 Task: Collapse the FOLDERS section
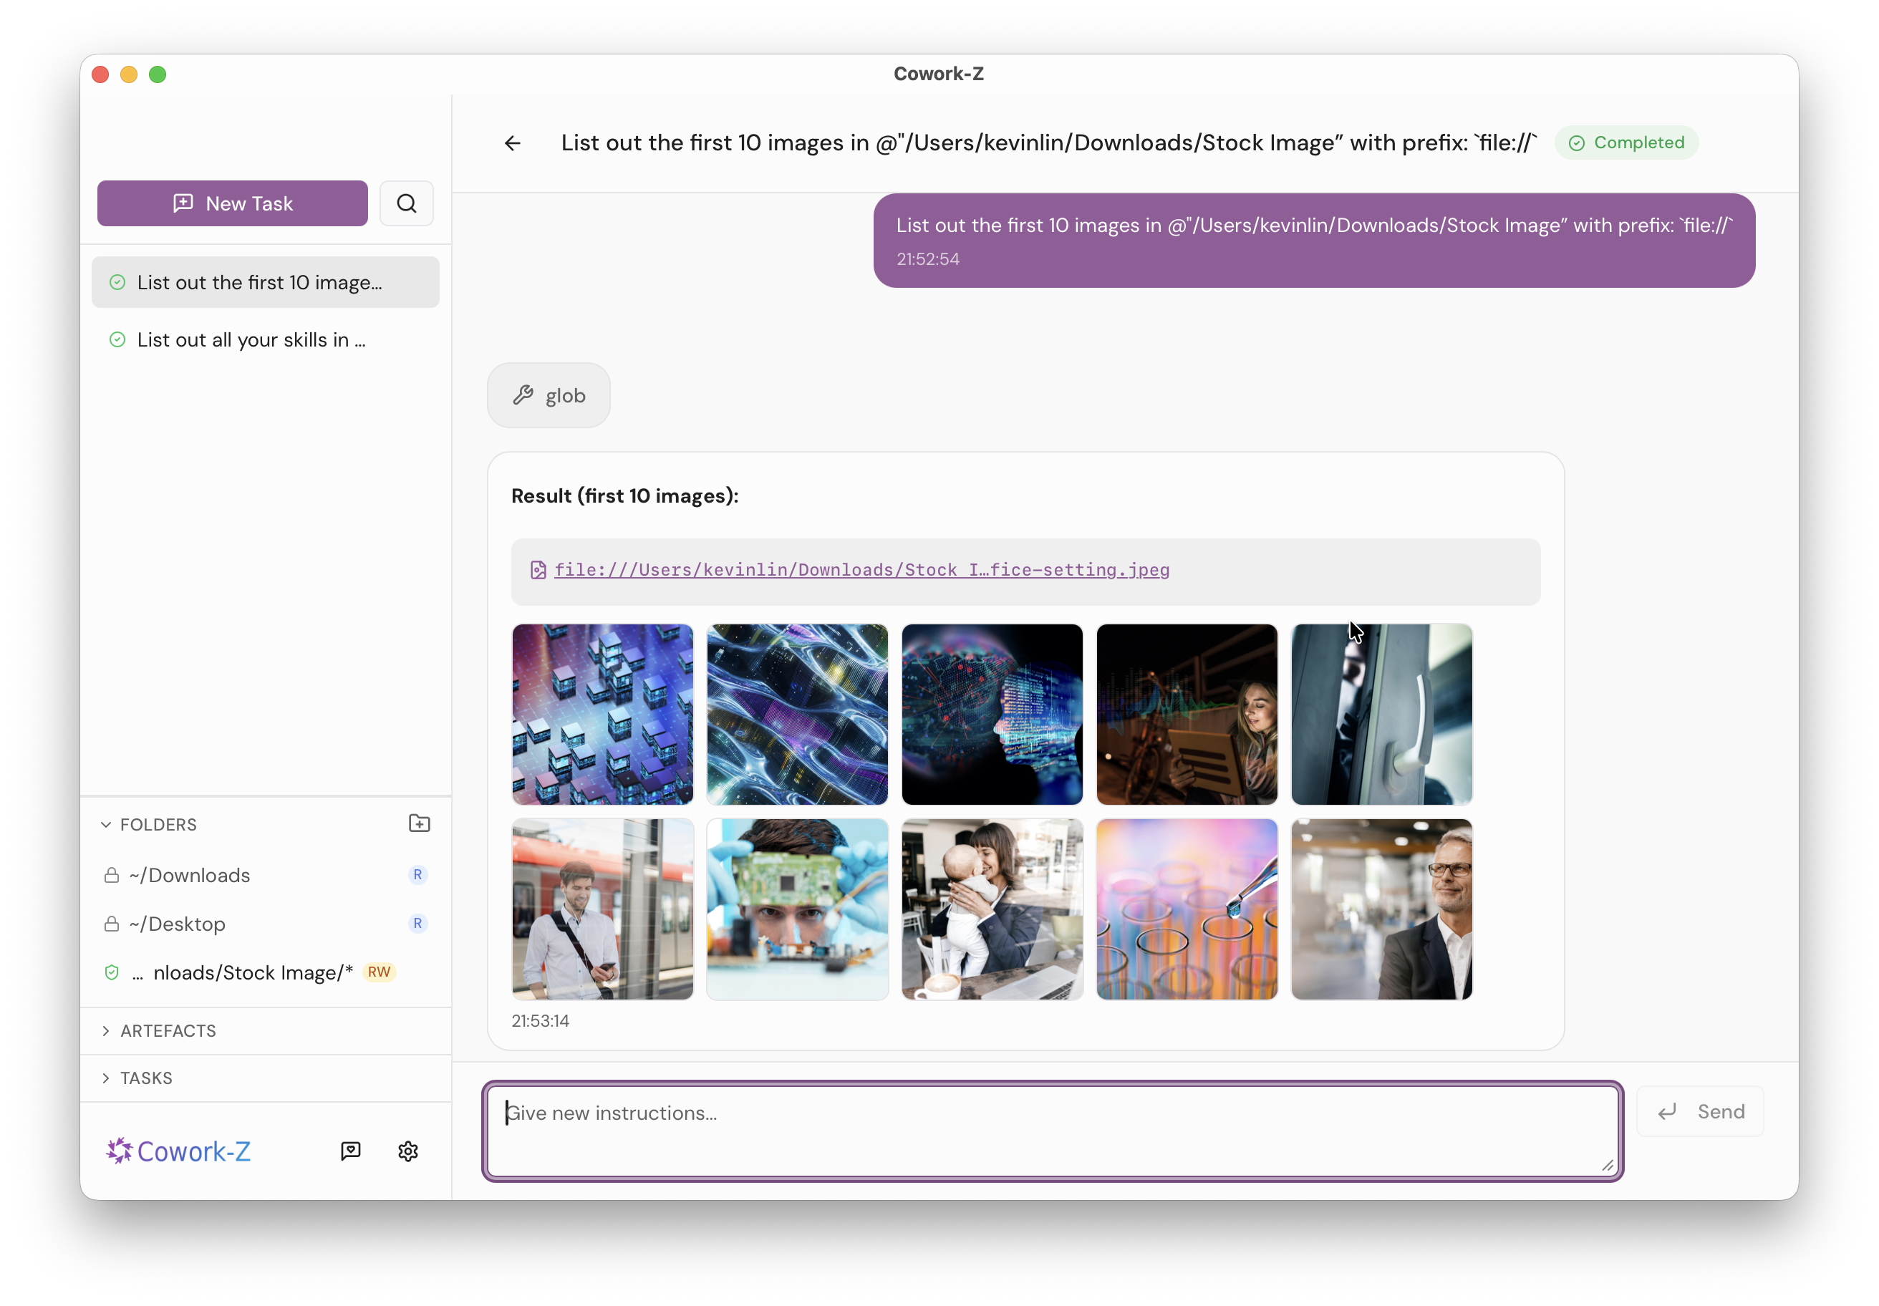105,824
